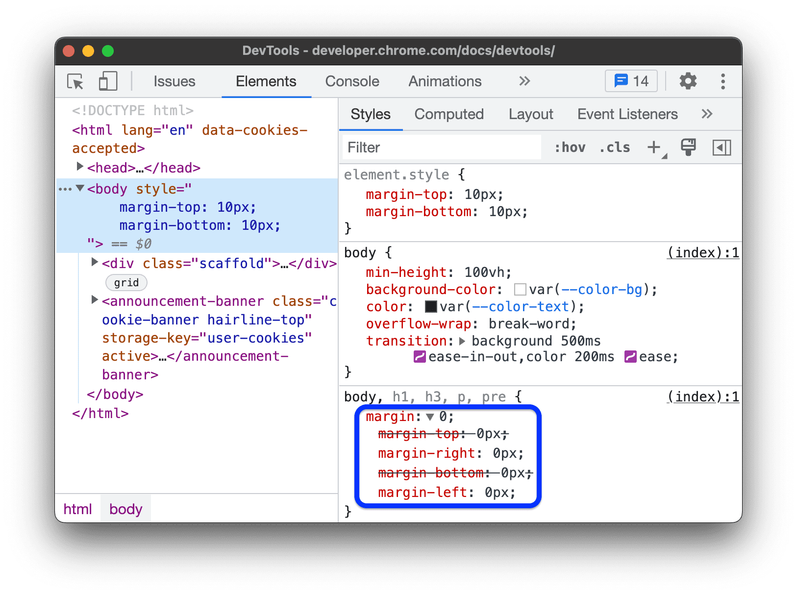797x595 pixels.
Task: Collapse the announcement-banner element
Action: 94,300
